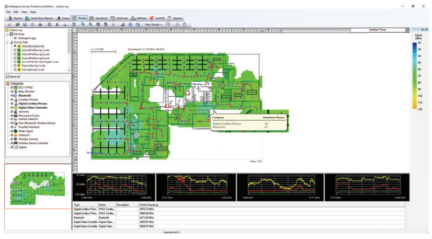Uncheck the 802.11 FHSS category

point(12,88)
